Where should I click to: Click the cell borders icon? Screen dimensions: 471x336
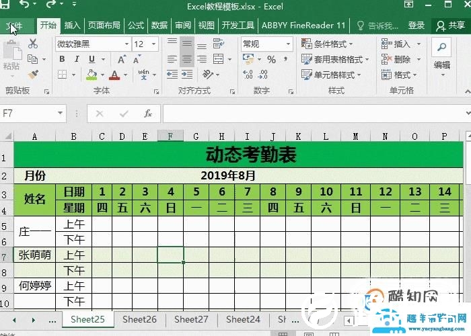click(62, 75)
